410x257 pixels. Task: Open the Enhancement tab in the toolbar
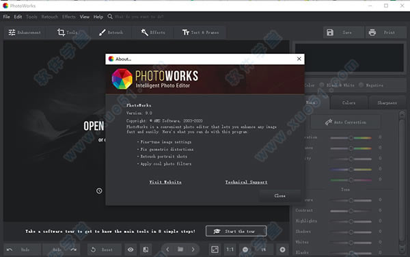point(25,32)
